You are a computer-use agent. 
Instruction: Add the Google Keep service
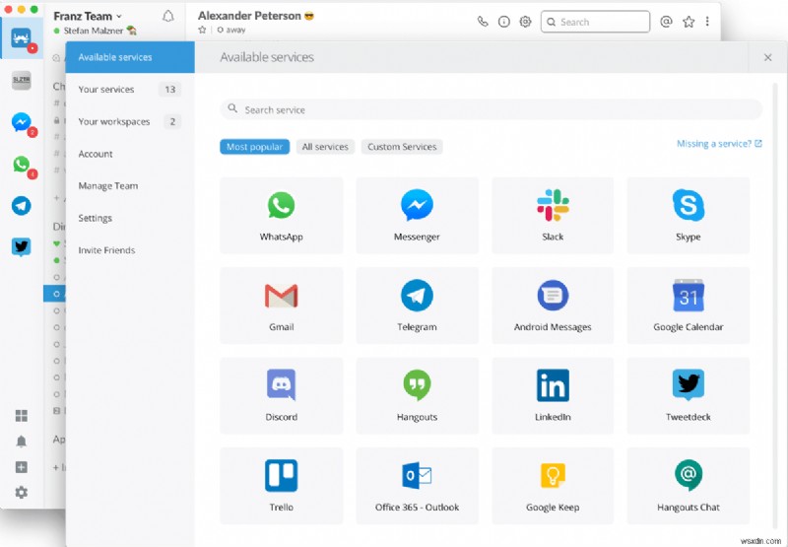553,486
